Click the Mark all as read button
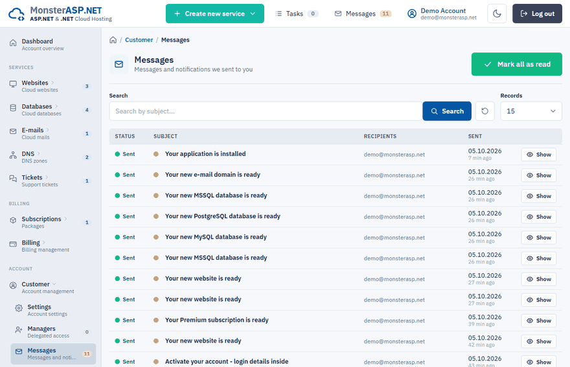The image size is (570, 367). [x=517, y=64]
